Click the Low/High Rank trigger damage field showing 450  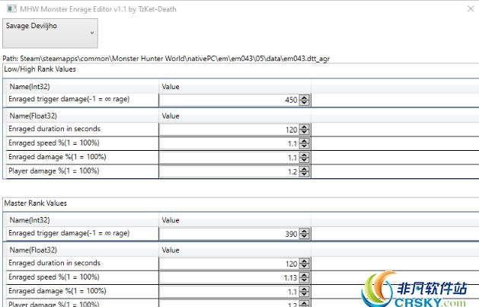pos(228,101)
